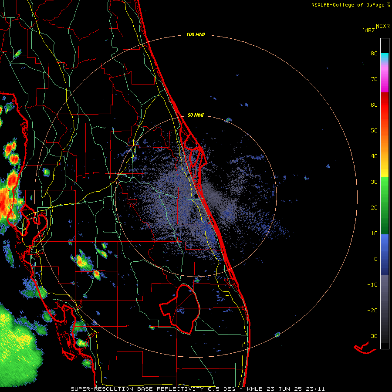
Task: Click the KMLB station identifier in caption
Action: point(254,389)
